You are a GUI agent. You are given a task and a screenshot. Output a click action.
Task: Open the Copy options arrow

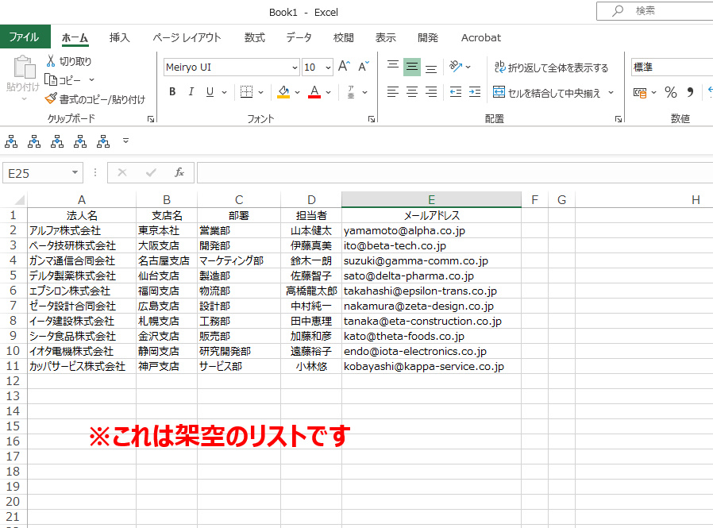pyautogui.click(x=91, y=80)
